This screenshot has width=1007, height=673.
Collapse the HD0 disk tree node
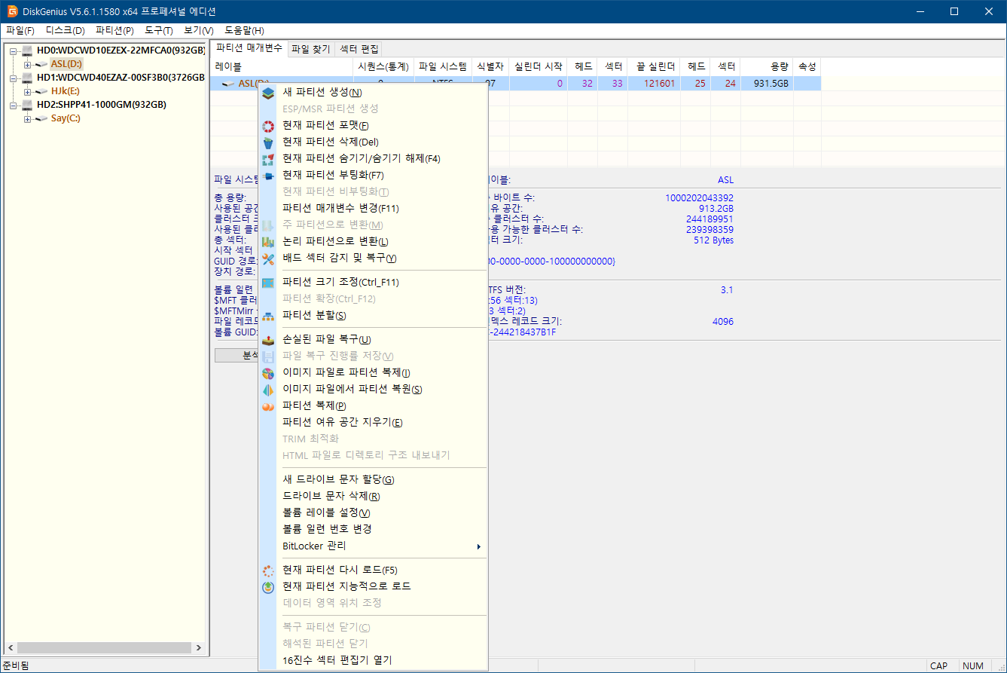[x=14, y=50]
